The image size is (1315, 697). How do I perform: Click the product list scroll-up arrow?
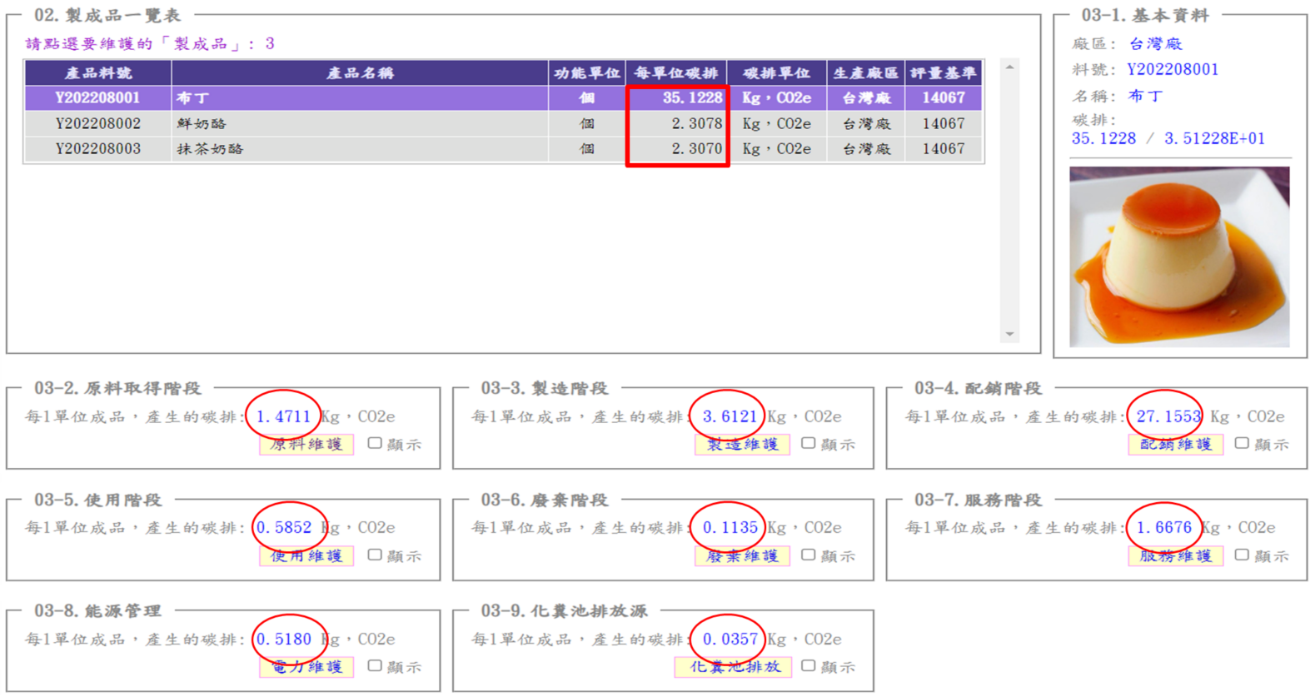[x=1009, y=67]
